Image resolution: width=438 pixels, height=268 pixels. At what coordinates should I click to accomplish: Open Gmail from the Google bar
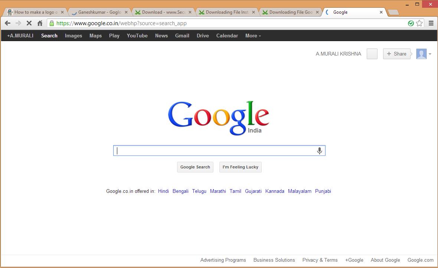coord(182,36)
